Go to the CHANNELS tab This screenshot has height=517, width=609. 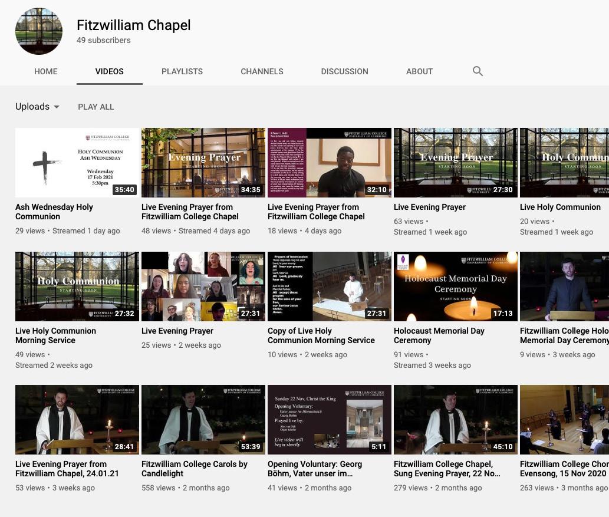[x=262, y=71]
